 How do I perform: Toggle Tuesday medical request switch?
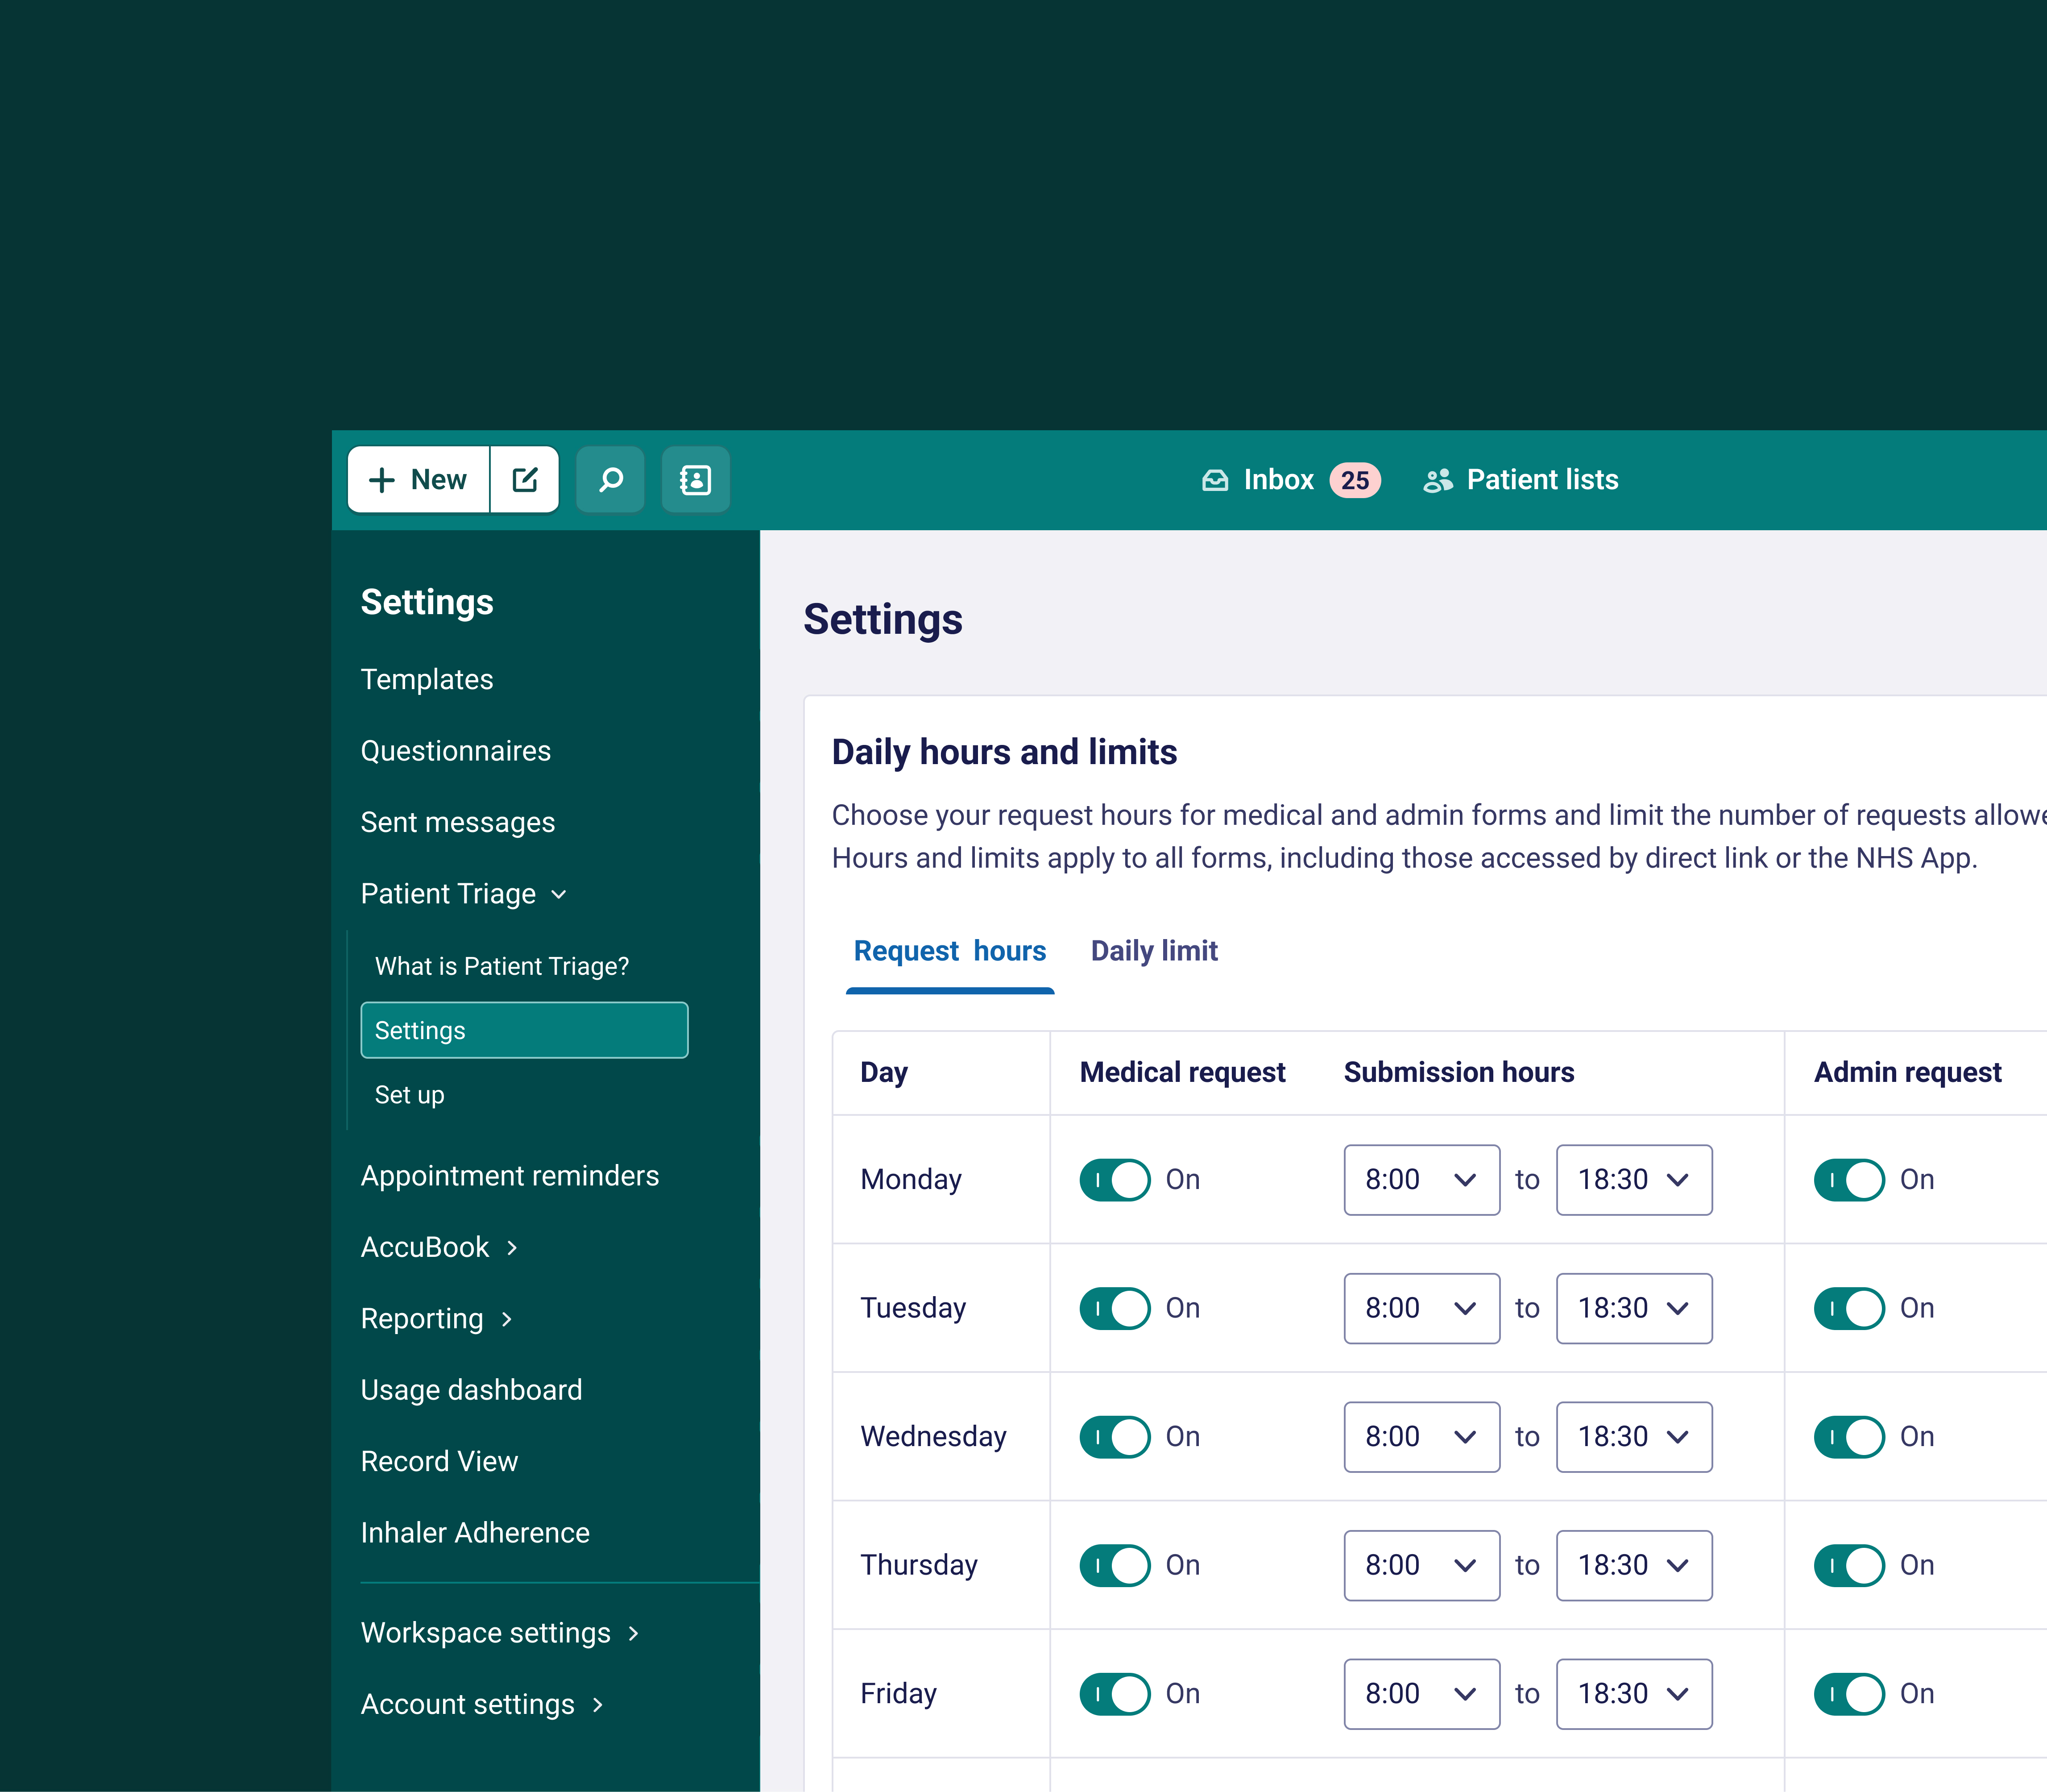click(x=1115, y=1308)
